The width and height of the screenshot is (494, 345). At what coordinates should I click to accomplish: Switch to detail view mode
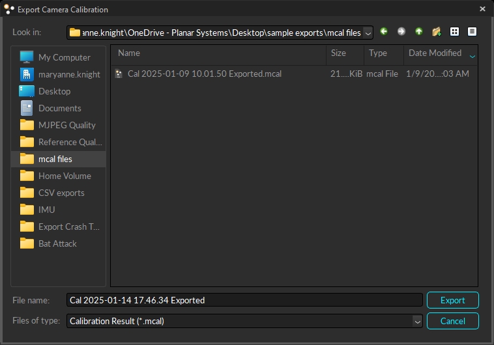click(472, 31)
